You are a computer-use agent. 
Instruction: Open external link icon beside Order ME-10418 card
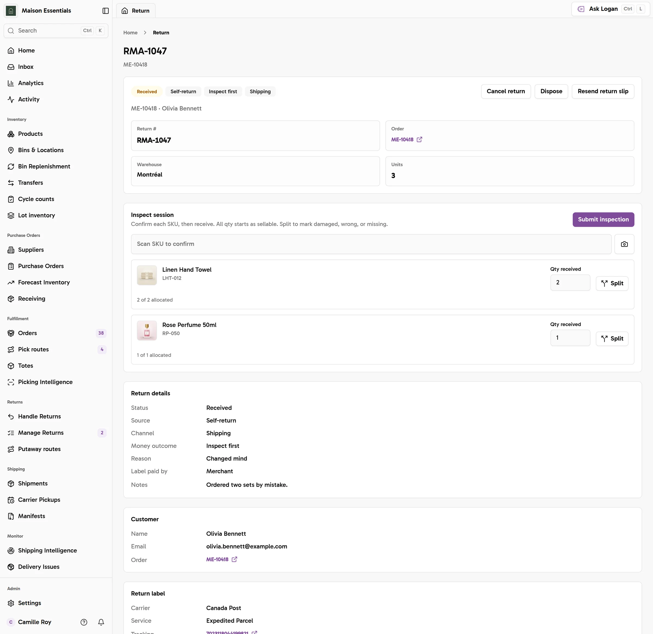(419, 139)
